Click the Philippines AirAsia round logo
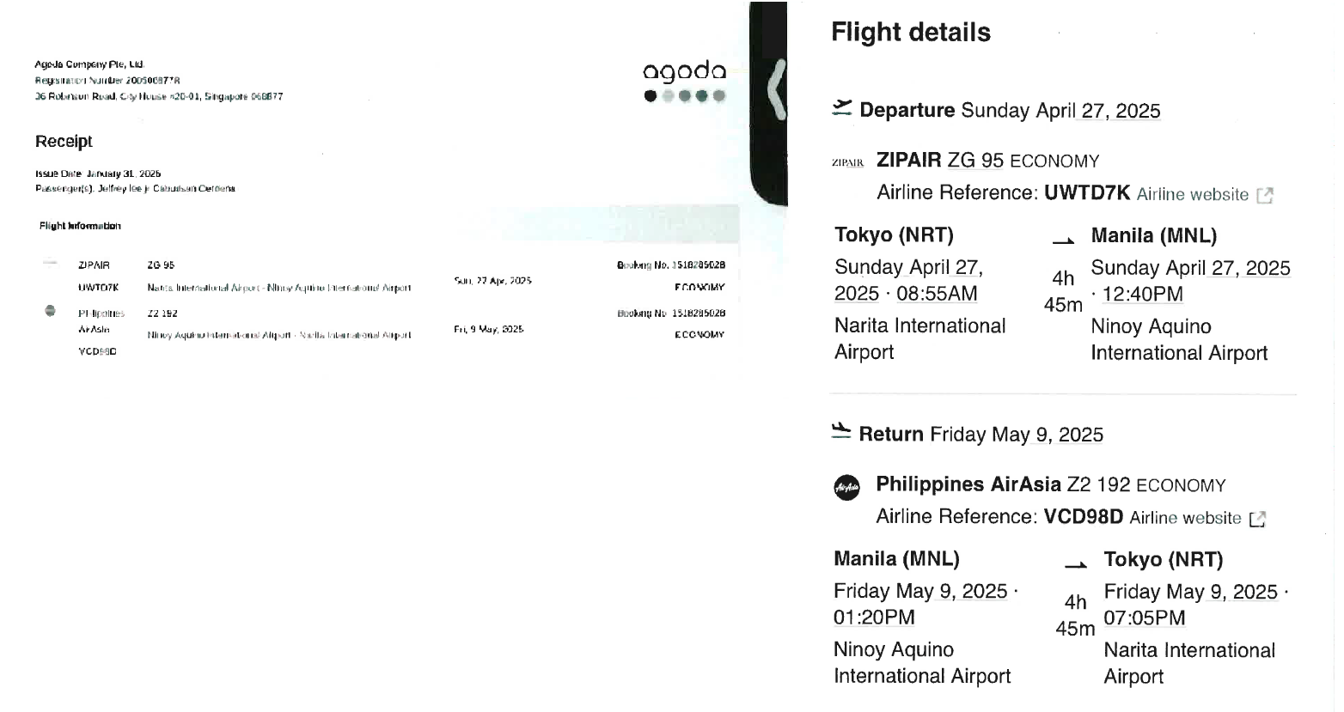Image resolution: width=1344 pixels, height=712 pixels. (x=846, y=487)
